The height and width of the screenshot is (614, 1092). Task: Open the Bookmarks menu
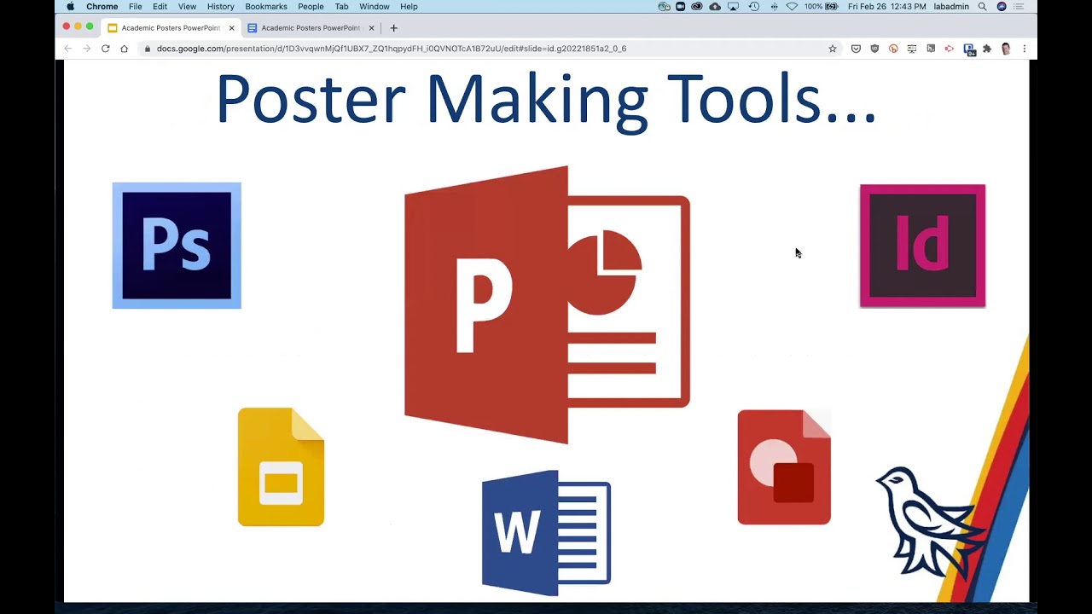pos(266,7)
